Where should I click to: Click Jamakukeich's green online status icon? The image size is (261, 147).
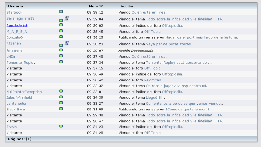(x=61, y=25)
